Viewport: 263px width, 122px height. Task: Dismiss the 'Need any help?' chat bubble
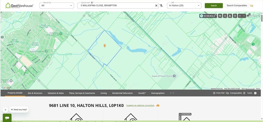[x=5, y=110]
